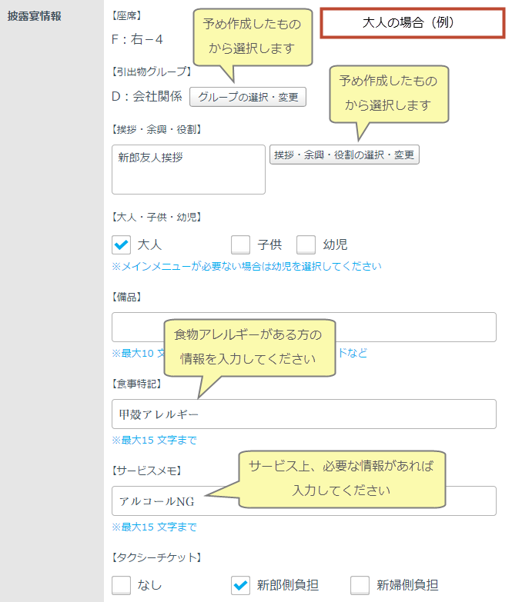Select なし for taxi ticket
Viewport: 512px width, 602px height.
click(x=122, y=585)
